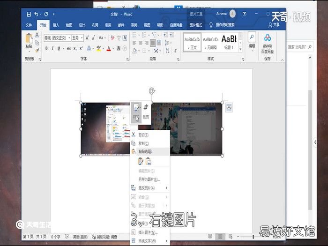
Task: Open the Find/Editing magnifier icon
Action: point(252,37)
